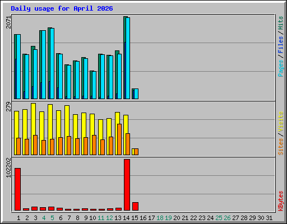
Task: Click the red KBytes bar for day 14
Action: click(x=127, y=185)
